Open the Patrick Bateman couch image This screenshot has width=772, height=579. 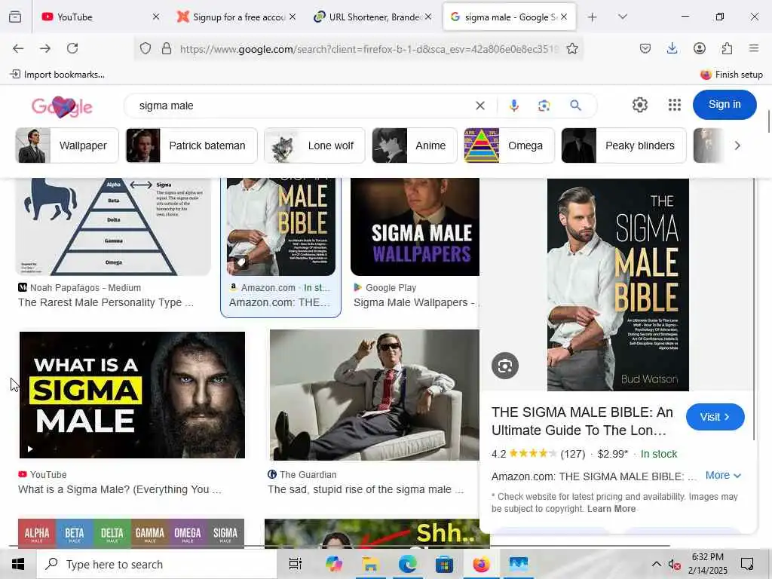374,395
